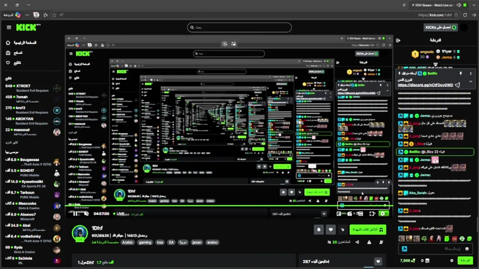Click the 7,968 channel points balance
479x269 pixels.
[408, 260]
